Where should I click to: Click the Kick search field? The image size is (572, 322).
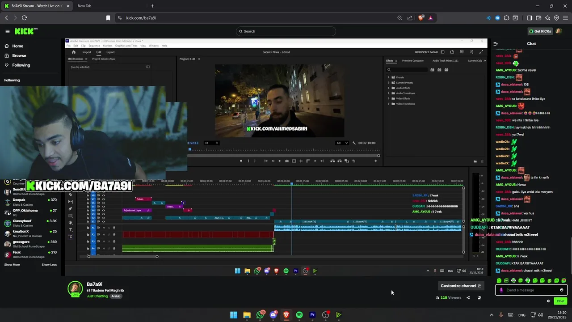(286, 31)
